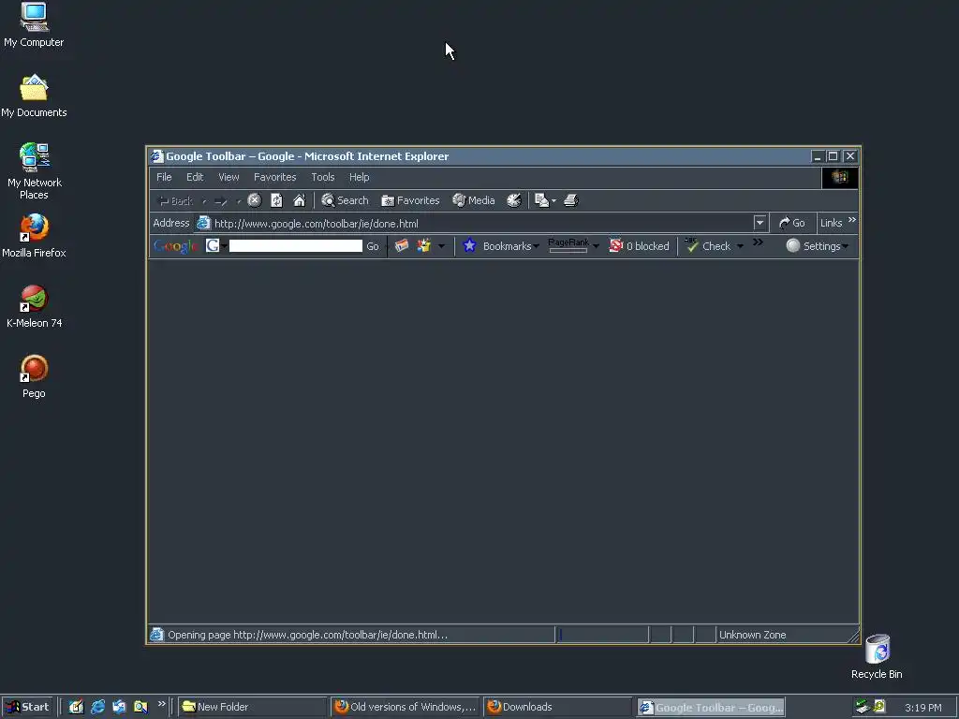959x719 pixels.
Task: Click the 'Unknown Zone' status bar text
Action: point(752,635)
